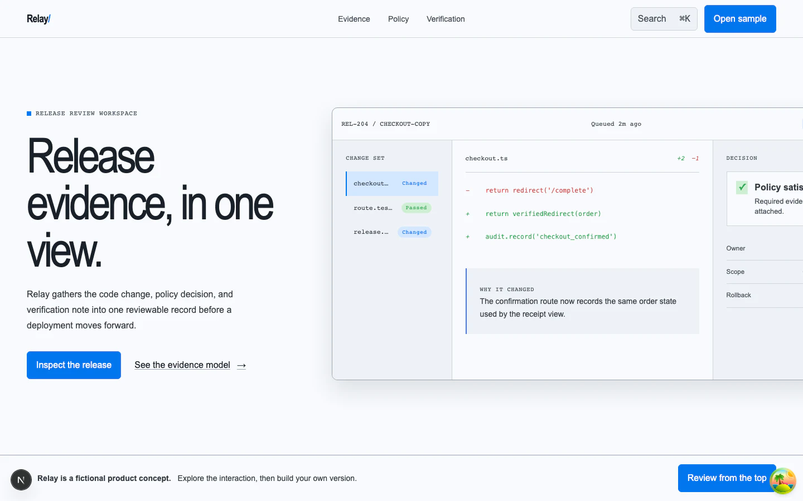Select the route.tes file row in Change Set
The height and width of the screenshot is (501, 803).
pos(392,208)
